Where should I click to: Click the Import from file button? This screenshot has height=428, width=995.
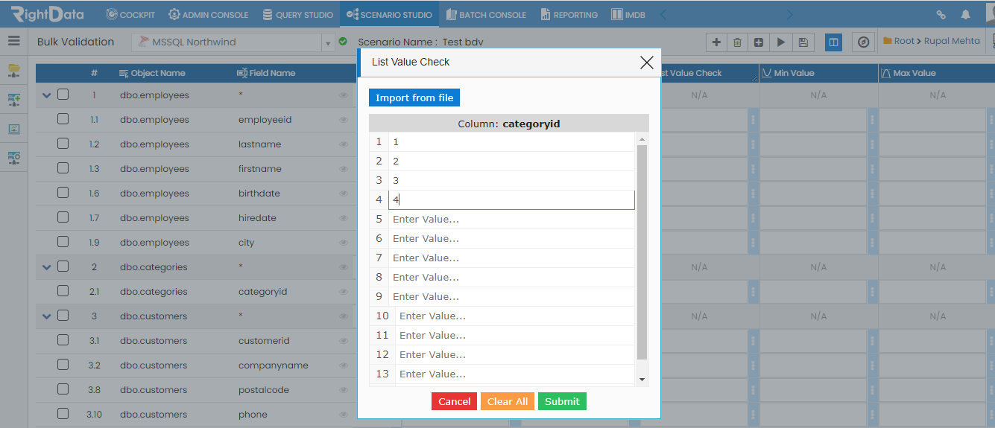(414, 98)
